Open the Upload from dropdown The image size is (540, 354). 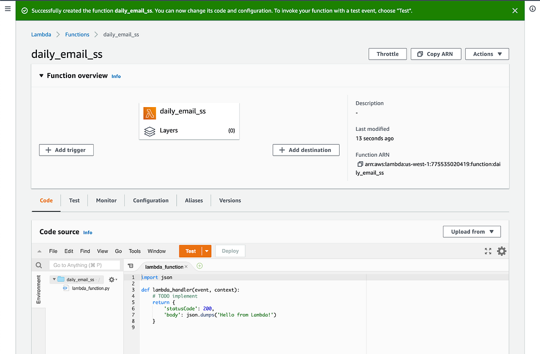472,232
